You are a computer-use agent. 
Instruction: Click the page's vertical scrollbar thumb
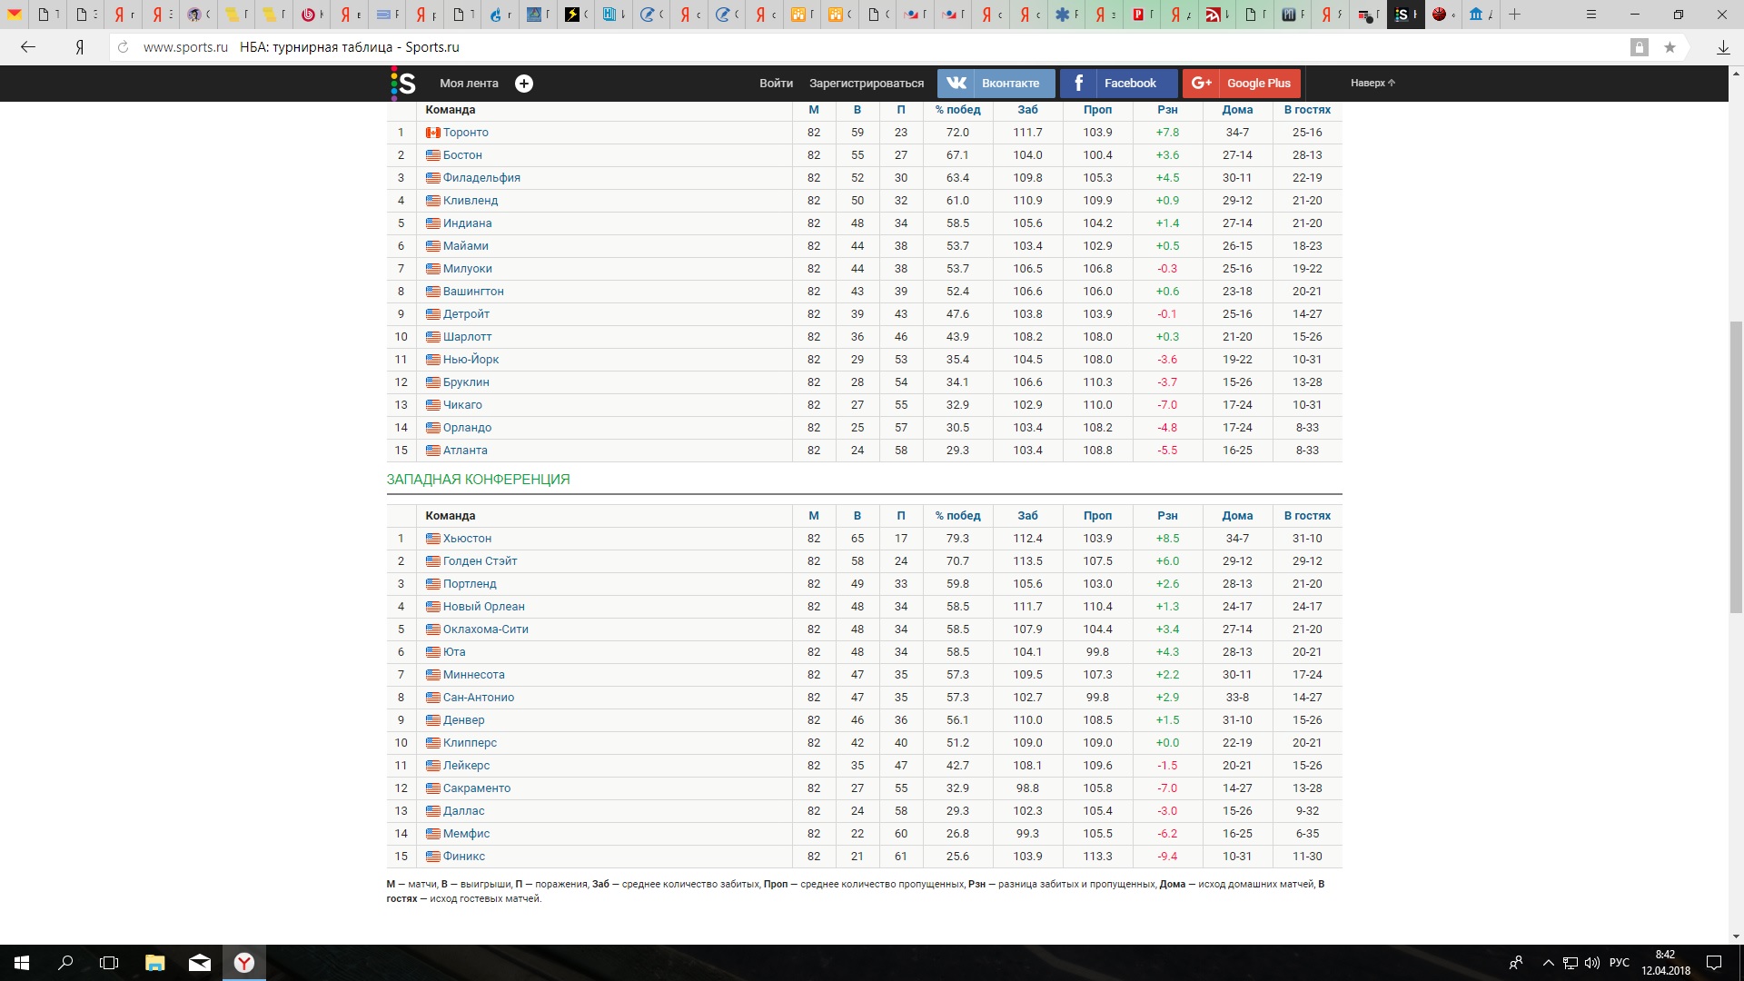click(x=1736, y=466)
